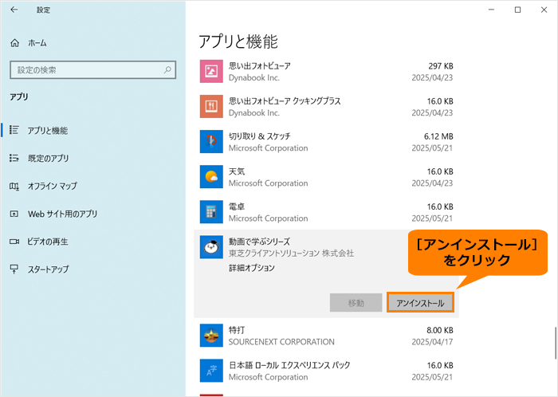Select the 日本語 ローカル エクスペリエンス パック icon
The image size is (558, 397).
coord(211,371)
